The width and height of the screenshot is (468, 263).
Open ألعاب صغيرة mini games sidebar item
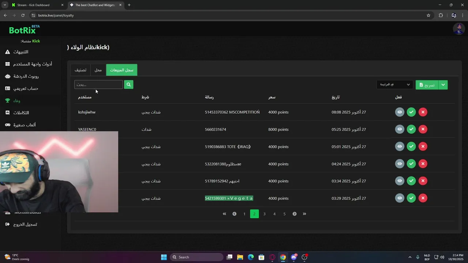[x=20, y=125]
